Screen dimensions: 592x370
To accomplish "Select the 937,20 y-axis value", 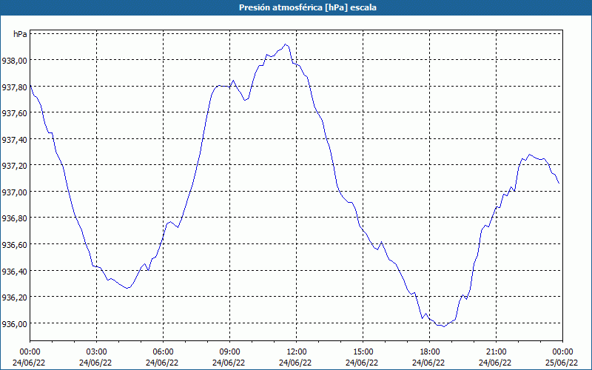I will [x=14, y=166].
